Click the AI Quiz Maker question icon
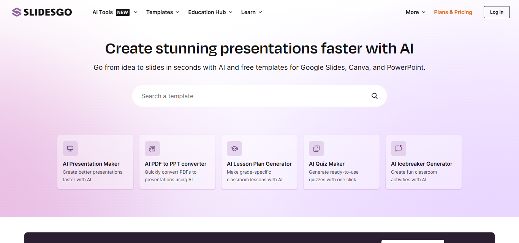This screenshot has width=519, height=243. pyautogui.click(x=316, y=149)
